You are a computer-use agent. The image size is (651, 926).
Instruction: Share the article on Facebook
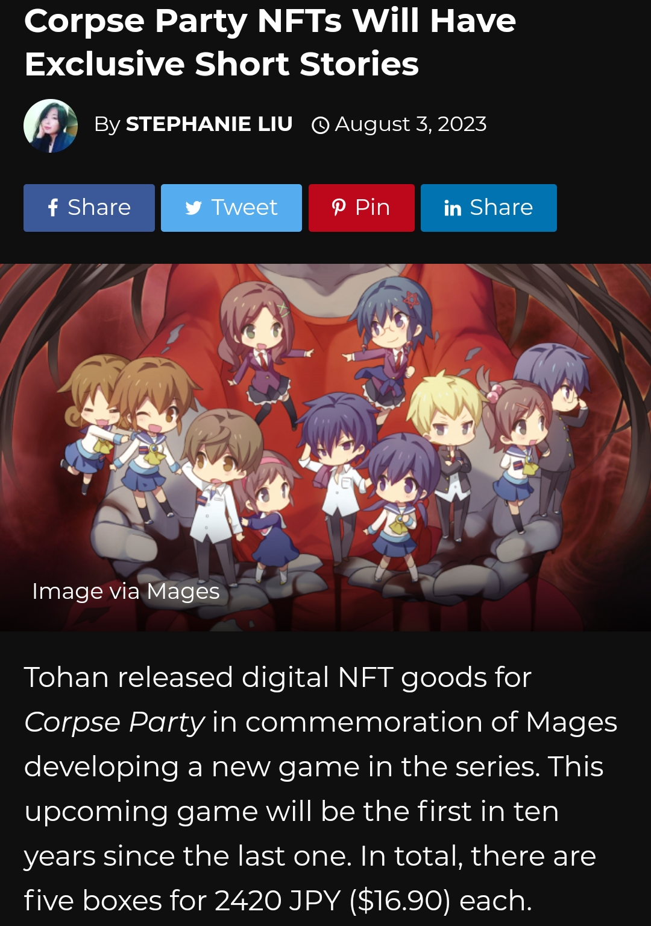[x=89, y=208]
